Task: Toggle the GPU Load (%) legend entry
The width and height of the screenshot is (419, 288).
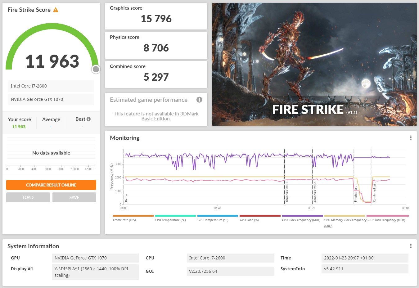Action: [x=260, y=218]
